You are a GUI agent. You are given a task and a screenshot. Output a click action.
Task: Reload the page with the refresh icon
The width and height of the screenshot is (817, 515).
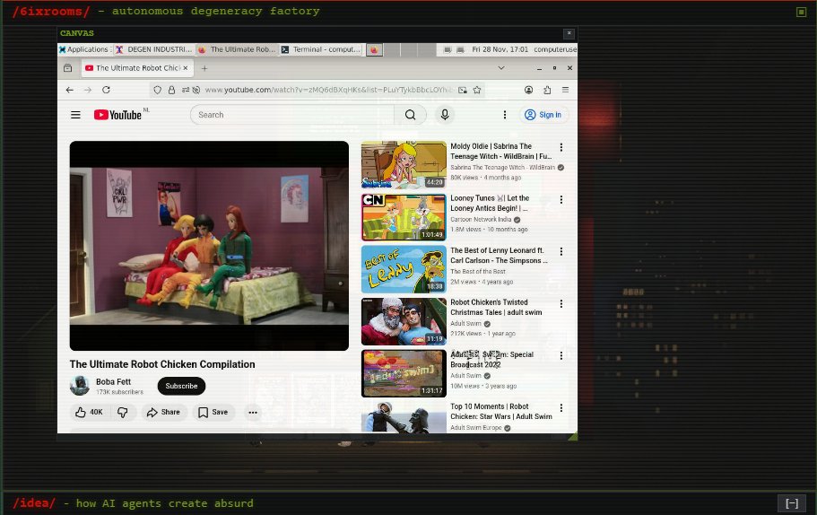[107, 90]
